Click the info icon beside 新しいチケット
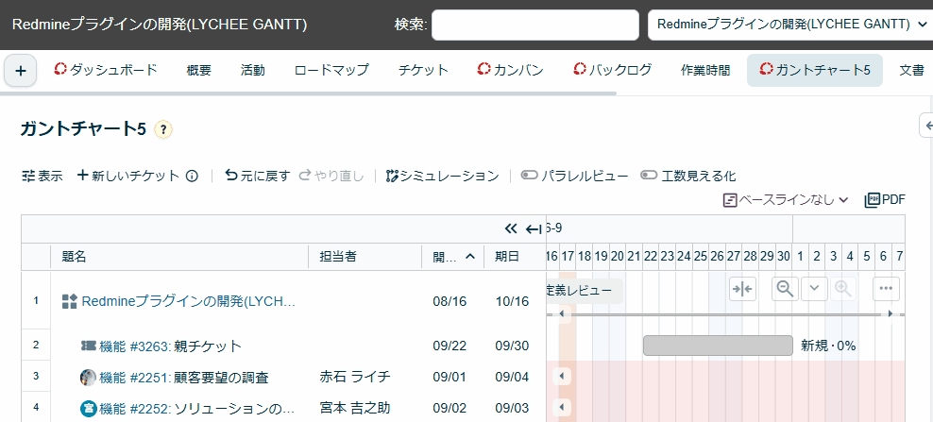 coord(192,177)
